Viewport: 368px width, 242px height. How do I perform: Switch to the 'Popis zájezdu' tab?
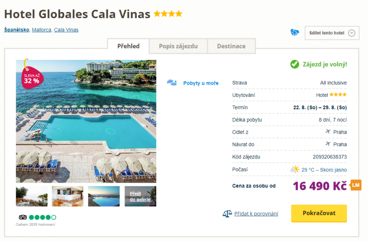coord(178,46)
